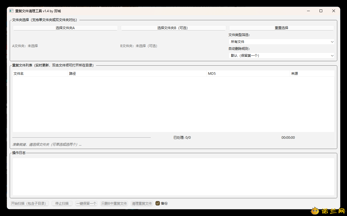The image size is (347, 216).
Task: Click the app icon in title bar
Action: (11, 11)
